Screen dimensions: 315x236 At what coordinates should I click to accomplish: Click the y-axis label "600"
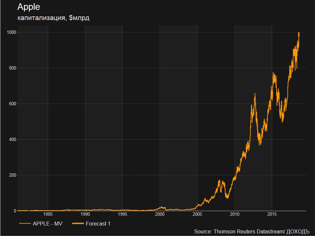pyautogui.click(x=13, y=104)
